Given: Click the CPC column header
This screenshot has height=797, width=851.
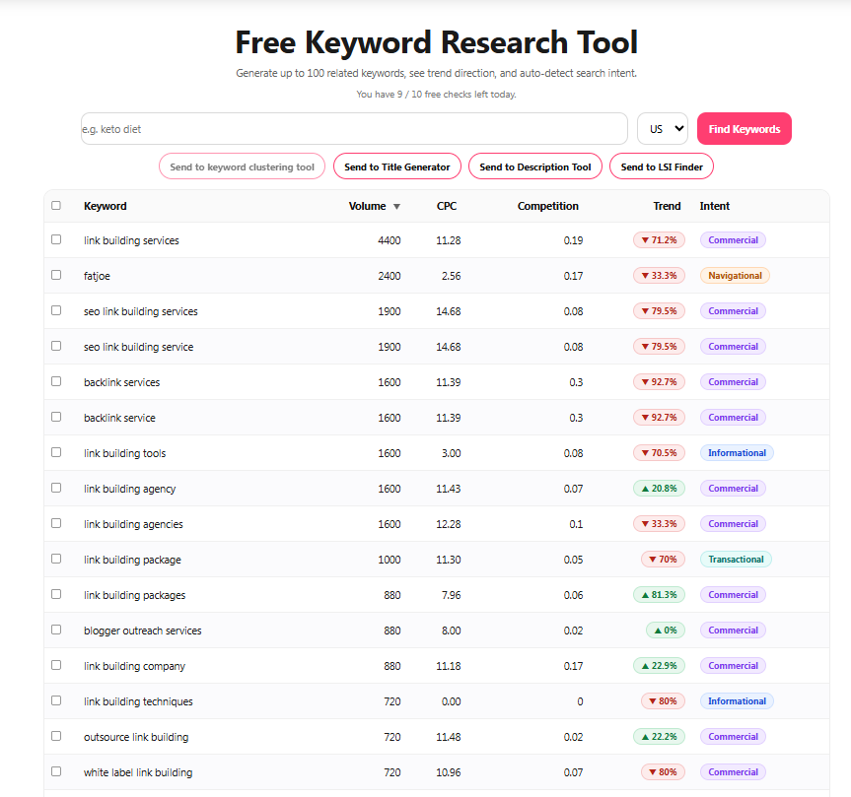Looking at the screenshot, I should tap(446, 206).
